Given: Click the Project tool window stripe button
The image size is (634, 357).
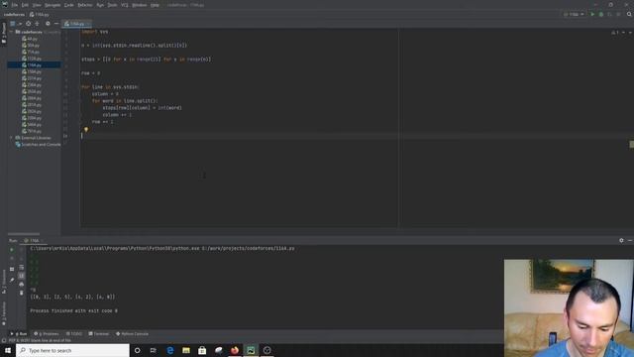Looking at the screenshot, I should coord(4,33).
